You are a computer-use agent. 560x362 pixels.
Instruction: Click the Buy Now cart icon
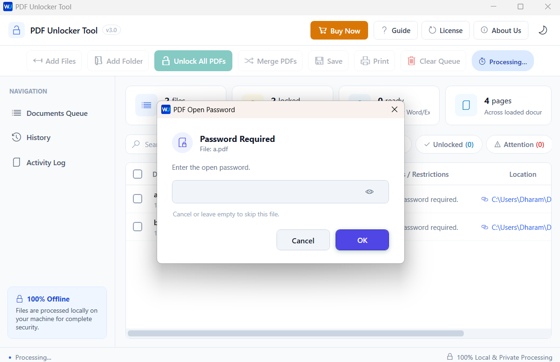point(322,31)
